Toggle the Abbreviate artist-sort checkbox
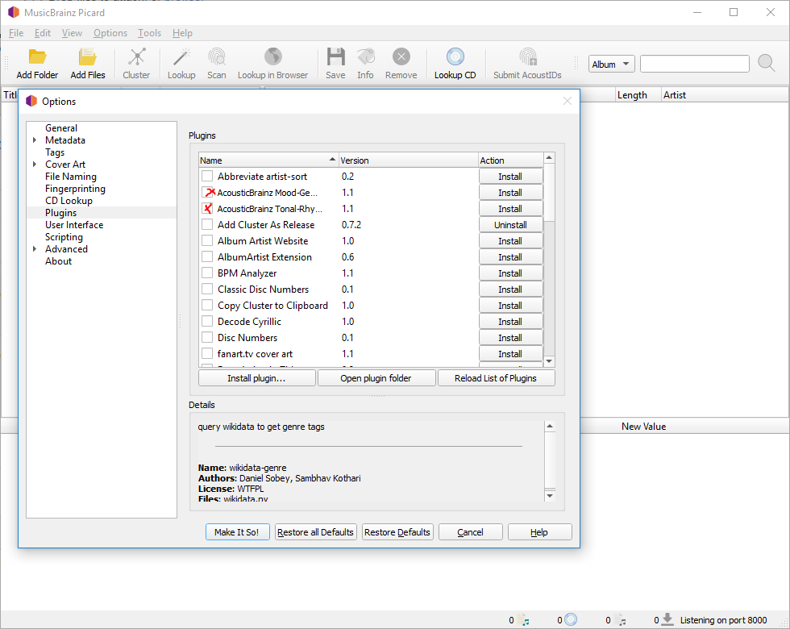This screenshot has height=629, width=790. 207,177
